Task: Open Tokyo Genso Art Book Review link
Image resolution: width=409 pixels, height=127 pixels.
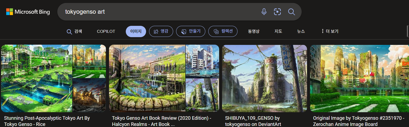Action: (x=161, y=121)
